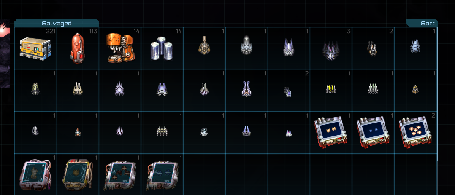Select the yellow supply crate stack of 221
Image resolution: width=455 pixels, height=195 pixels.
click(x=35, y=48)
